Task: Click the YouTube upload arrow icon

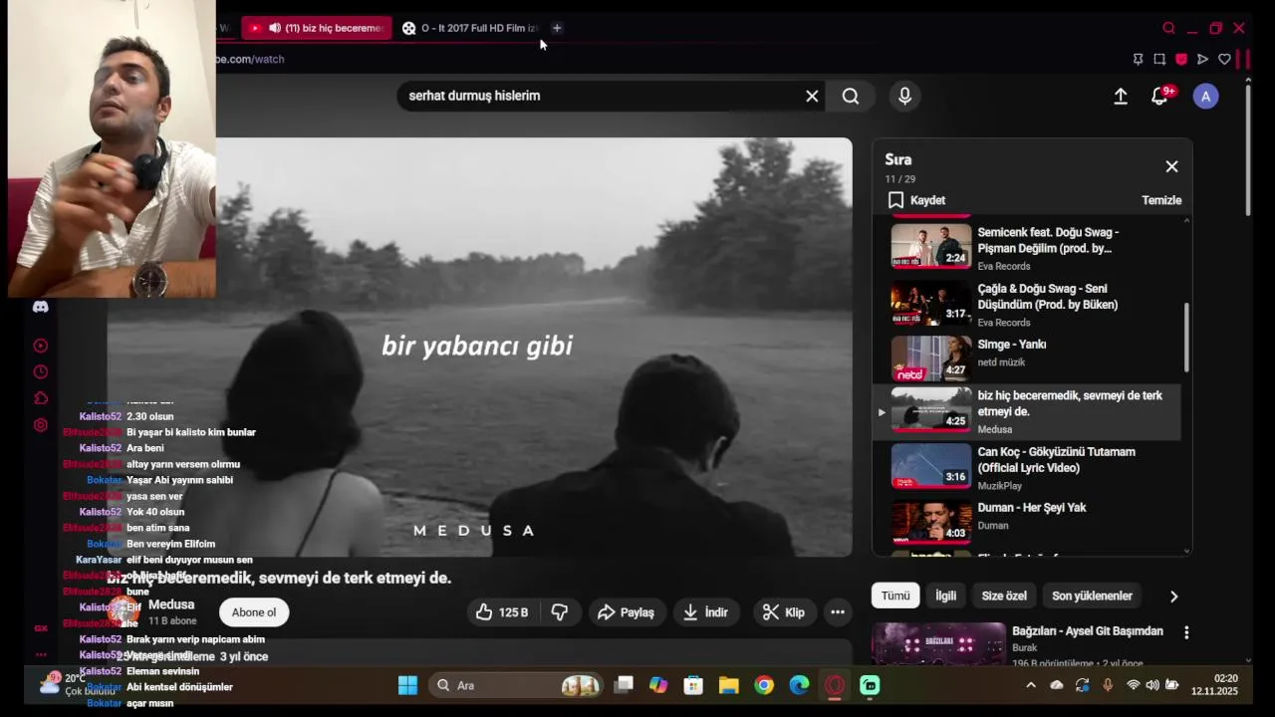Action: tap(1121, 96)
